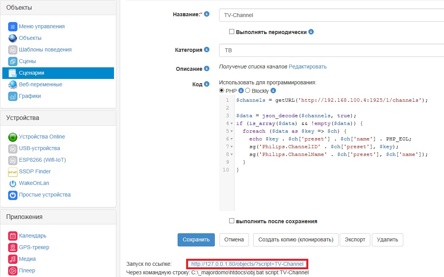Enable the Выполнять периодически checkbox
Viewport: 444px width, 277px height.
click(232, 32)
